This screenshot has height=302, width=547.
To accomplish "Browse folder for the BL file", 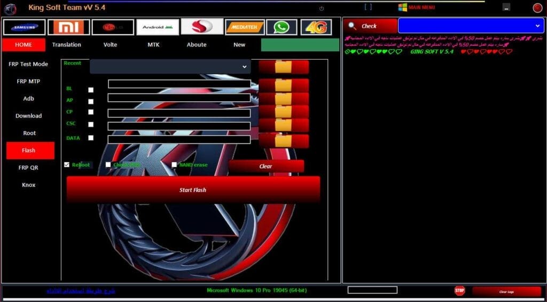I will pos(284,85).
